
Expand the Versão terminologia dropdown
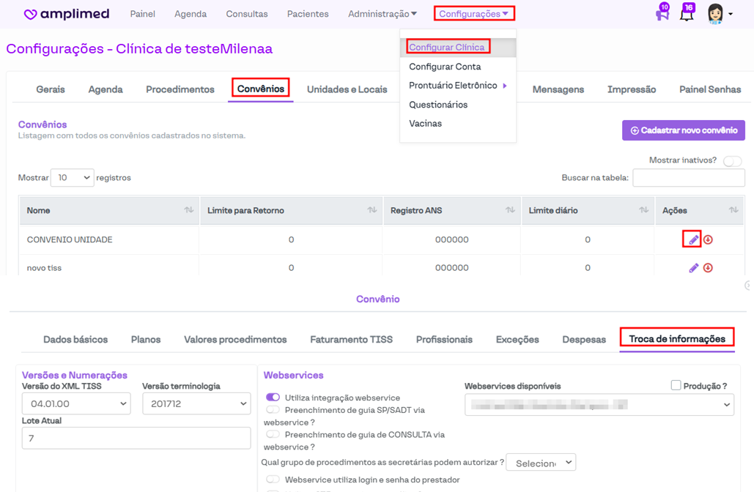coord(196,403)
